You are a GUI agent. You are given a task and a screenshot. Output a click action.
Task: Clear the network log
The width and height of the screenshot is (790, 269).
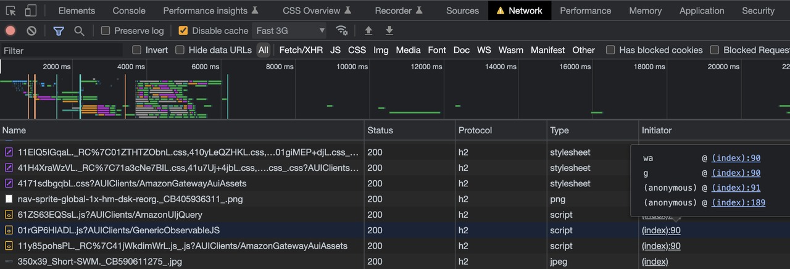click(x=31, y=30)
